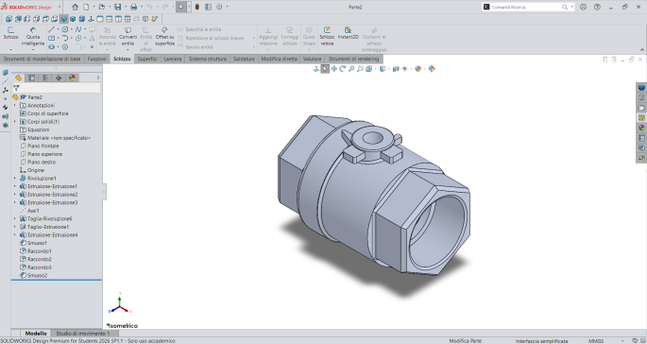Click the Pan arrows icon in the view toolbar
The image size is (647, 344).
coord(333,69)
